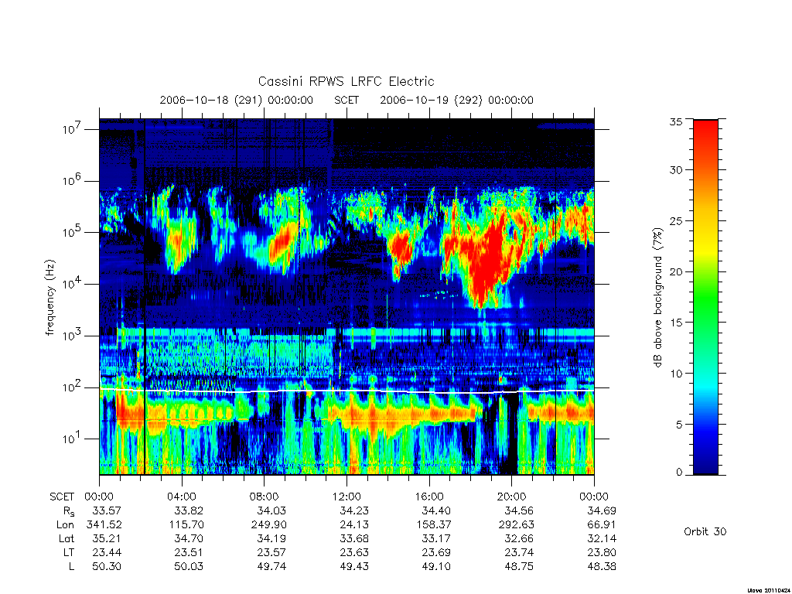Click the 'L' row label
Viewport: 792px width, 594px height.
[x=71, y=566]
